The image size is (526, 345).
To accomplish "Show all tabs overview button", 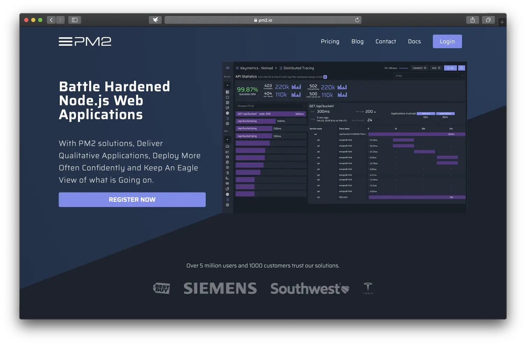I will (x=488, y=20).
